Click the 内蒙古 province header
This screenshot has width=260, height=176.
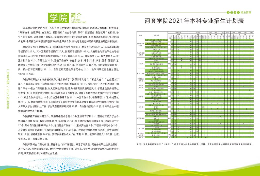198,32
